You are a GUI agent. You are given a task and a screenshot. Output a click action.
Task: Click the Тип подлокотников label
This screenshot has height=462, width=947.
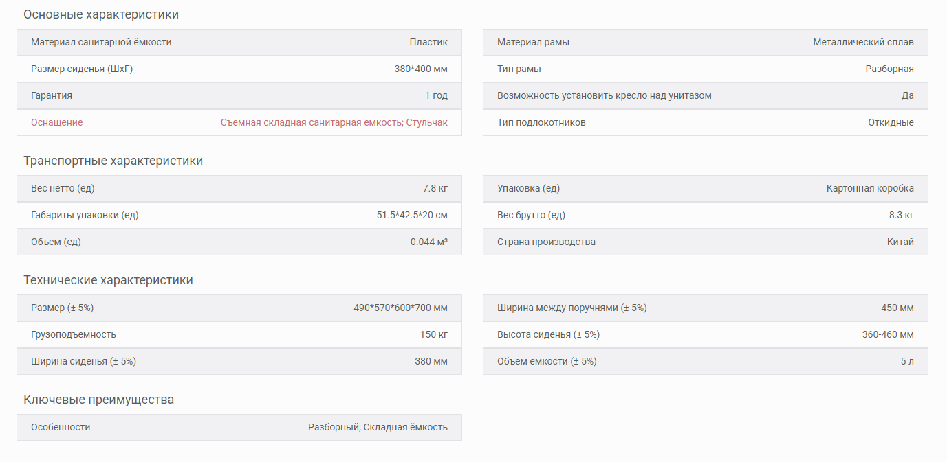(x=541, y=122)
